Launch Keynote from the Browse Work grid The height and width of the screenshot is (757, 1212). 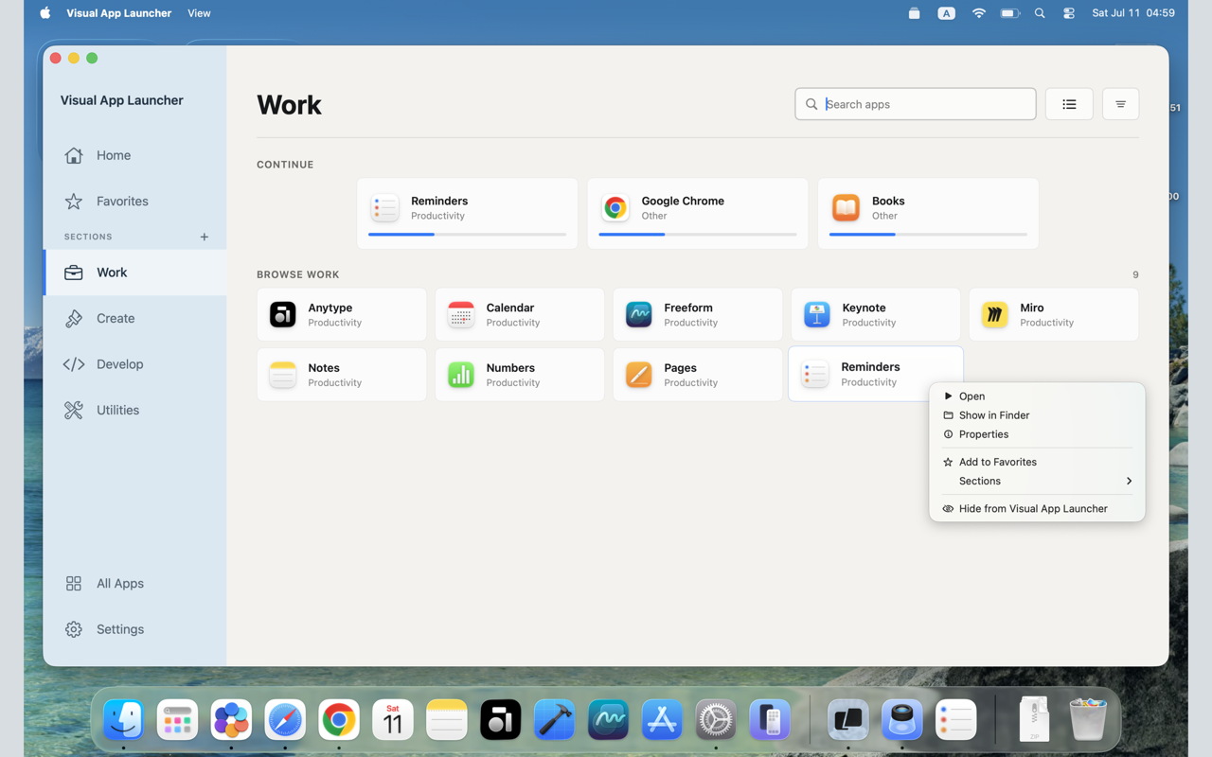tap(876, 314)
